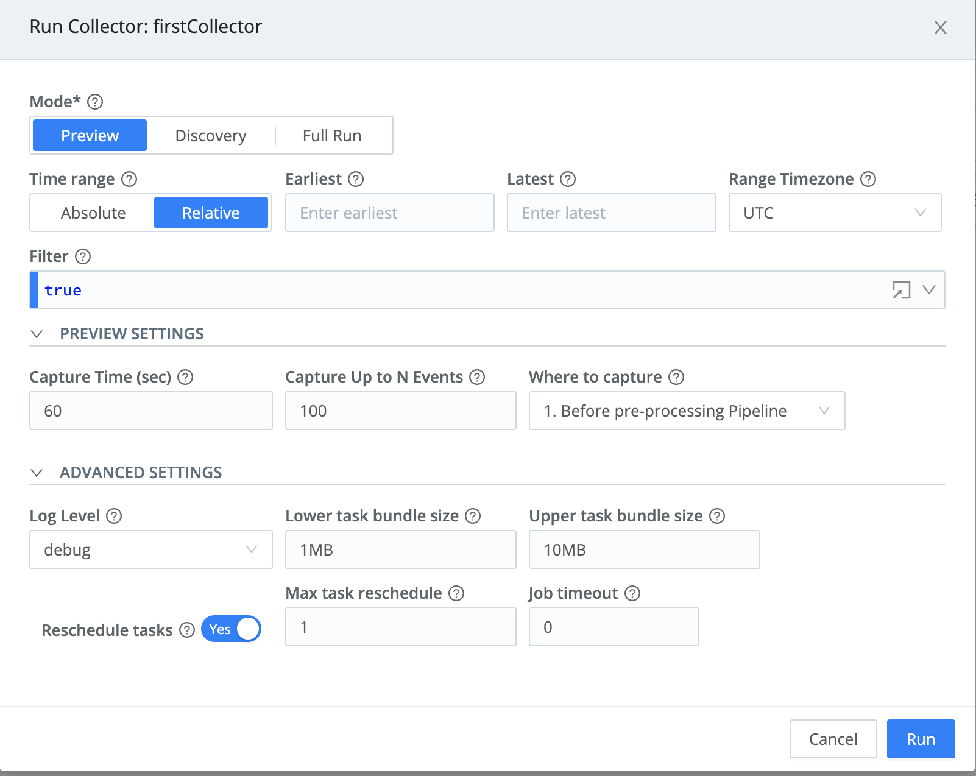The image size is (976, 776).
Task: Click the Run button
Action: [921, 739]
